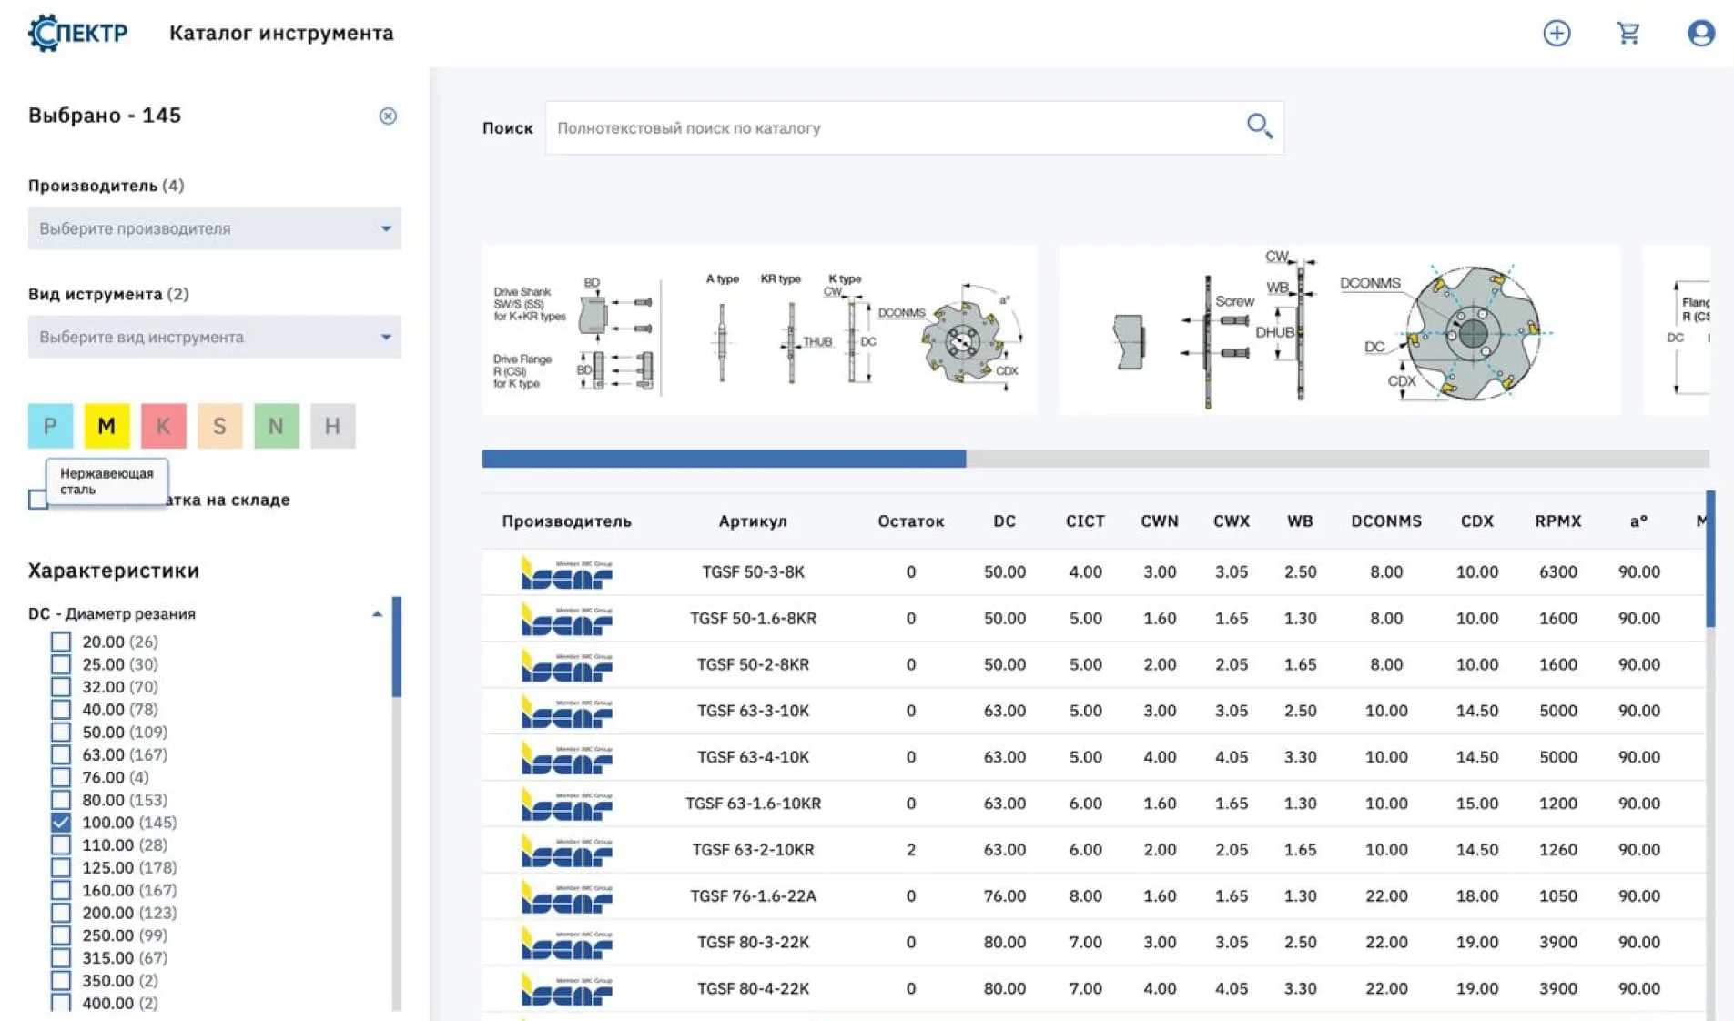Image resolution: width=1734 pixels, height=1021 pixels.
Task: Click the search magnifier icon
Action: [x=1259, y=126]
